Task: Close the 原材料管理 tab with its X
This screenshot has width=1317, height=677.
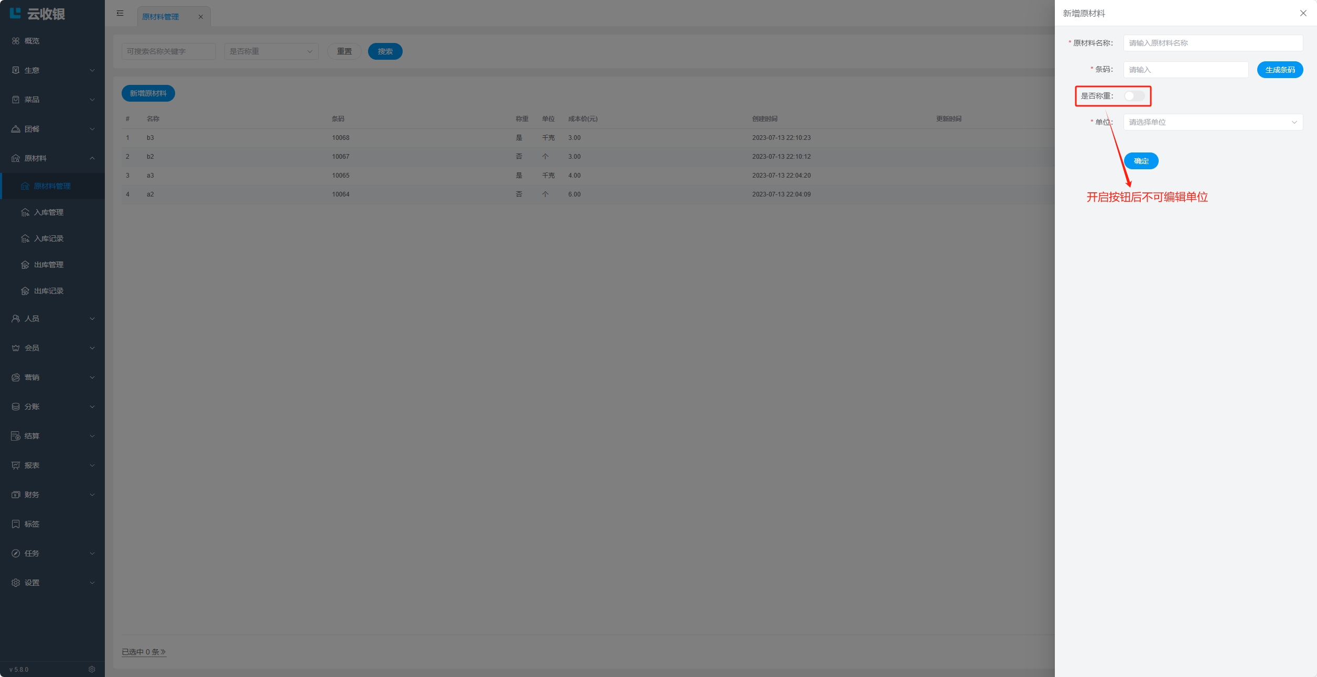Action: (x=201, y=17)
